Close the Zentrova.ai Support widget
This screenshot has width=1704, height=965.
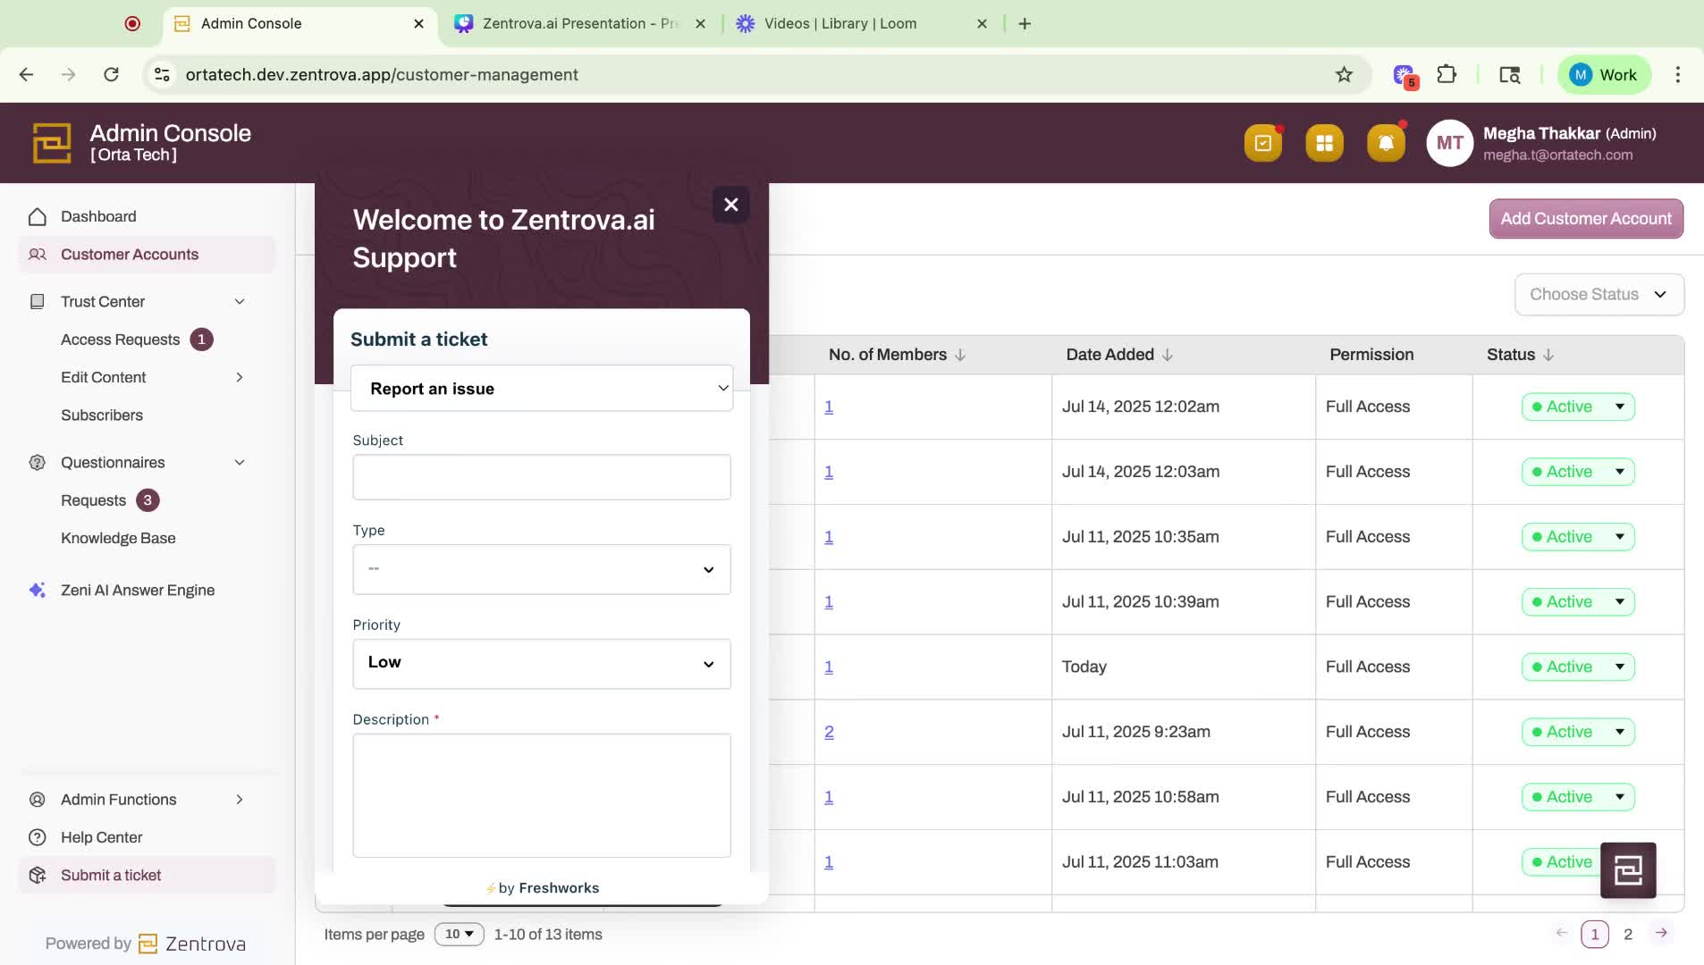click(730, 205)
